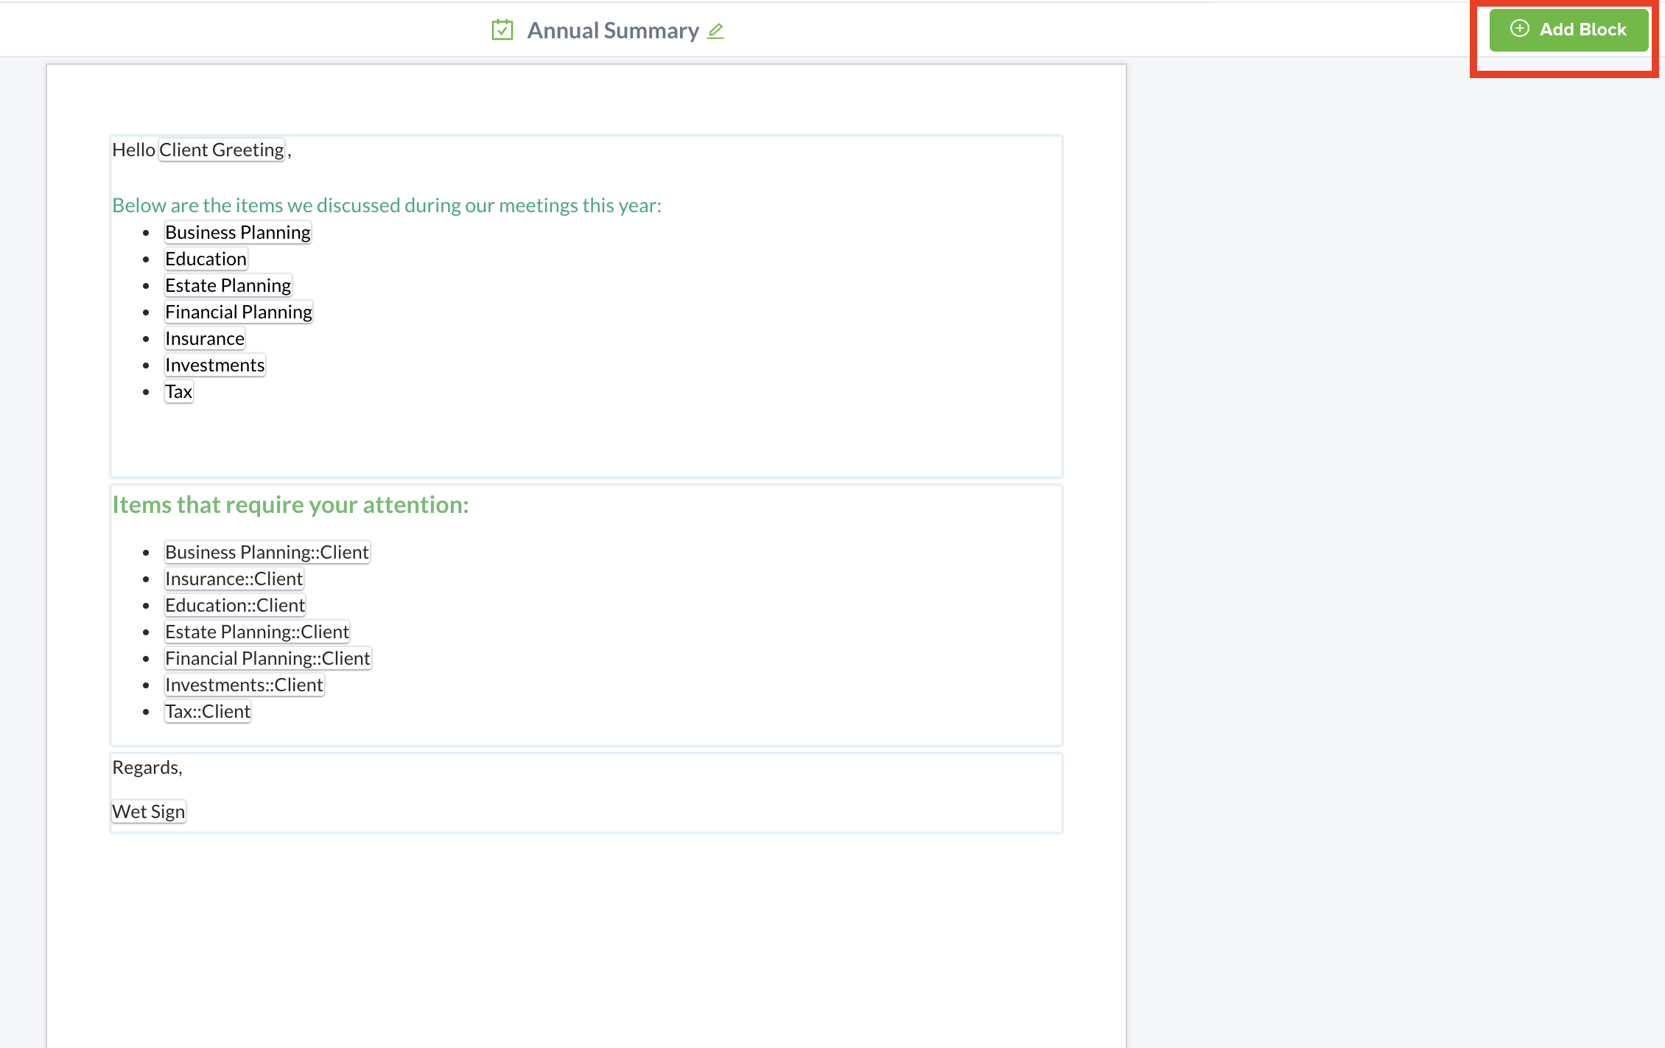Click the Estate Planning Client action item
This screenshot has height=1048, width=1665.
pyautogui.click(x=257, y=630)
